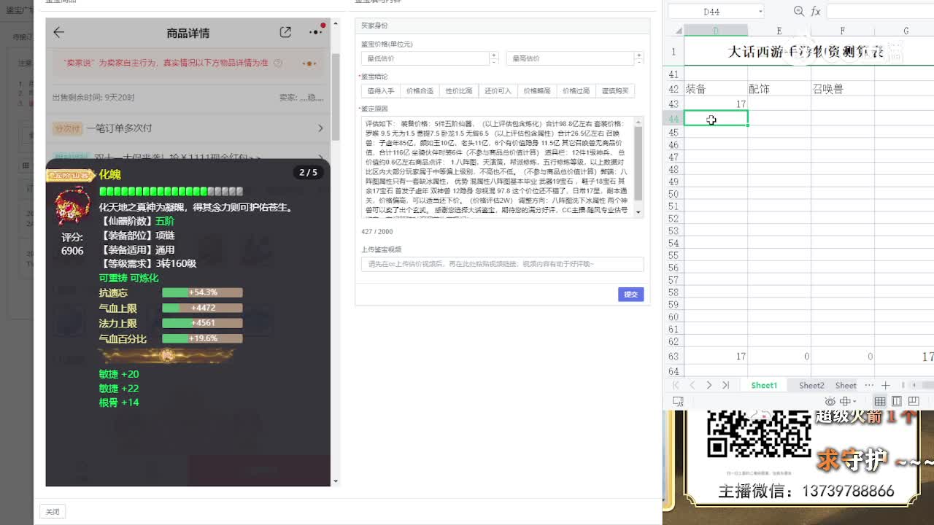Viewport: 934px width, 525px height.
Task: Expand the more options menu on product page
Action: [314, 32]
